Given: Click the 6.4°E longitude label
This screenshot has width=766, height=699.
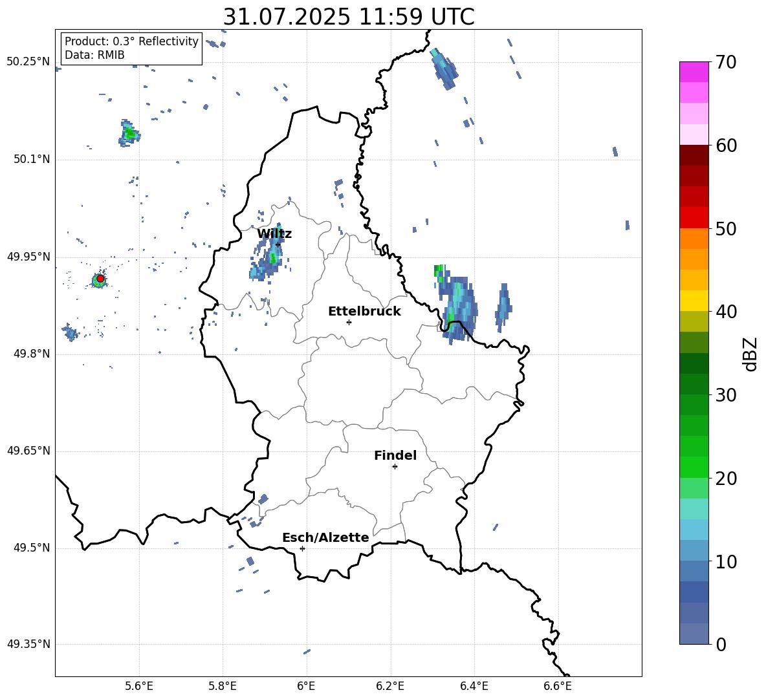Looking at the screenshot, I should click(474, 686).
